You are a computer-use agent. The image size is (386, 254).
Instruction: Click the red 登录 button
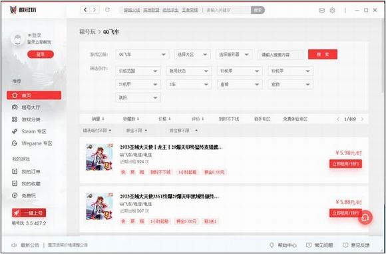41,54
